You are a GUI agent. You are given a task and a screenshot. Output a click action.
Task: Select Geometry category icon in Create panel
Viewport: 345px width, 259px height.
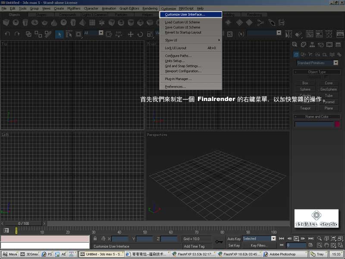[x=296, y=54]
